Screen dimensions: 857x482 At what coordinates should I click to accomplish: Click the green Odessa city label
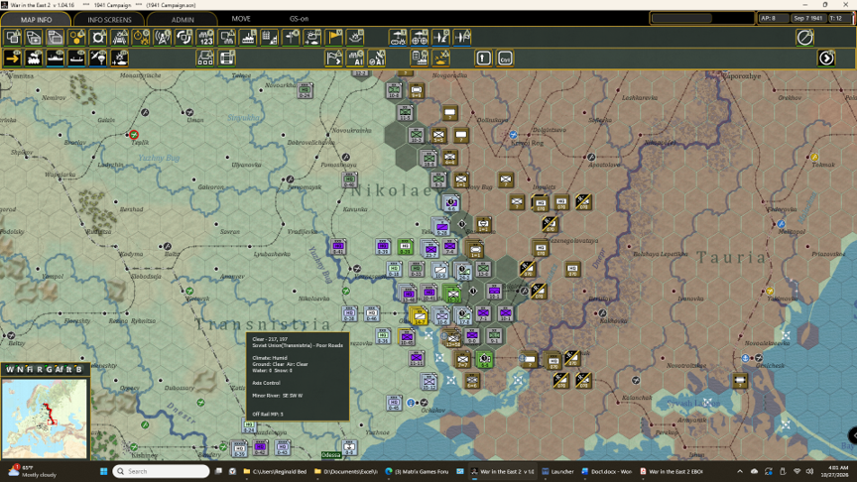coord(331,454)
